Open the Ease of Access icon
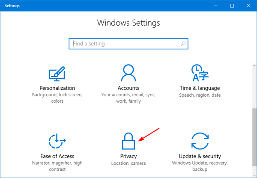Viewport: 257px width, 178px height. point(57,142)
